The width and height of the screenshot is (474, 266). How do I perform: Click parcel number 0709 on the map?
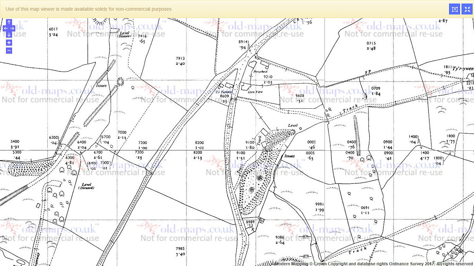(x=376, y=88)
